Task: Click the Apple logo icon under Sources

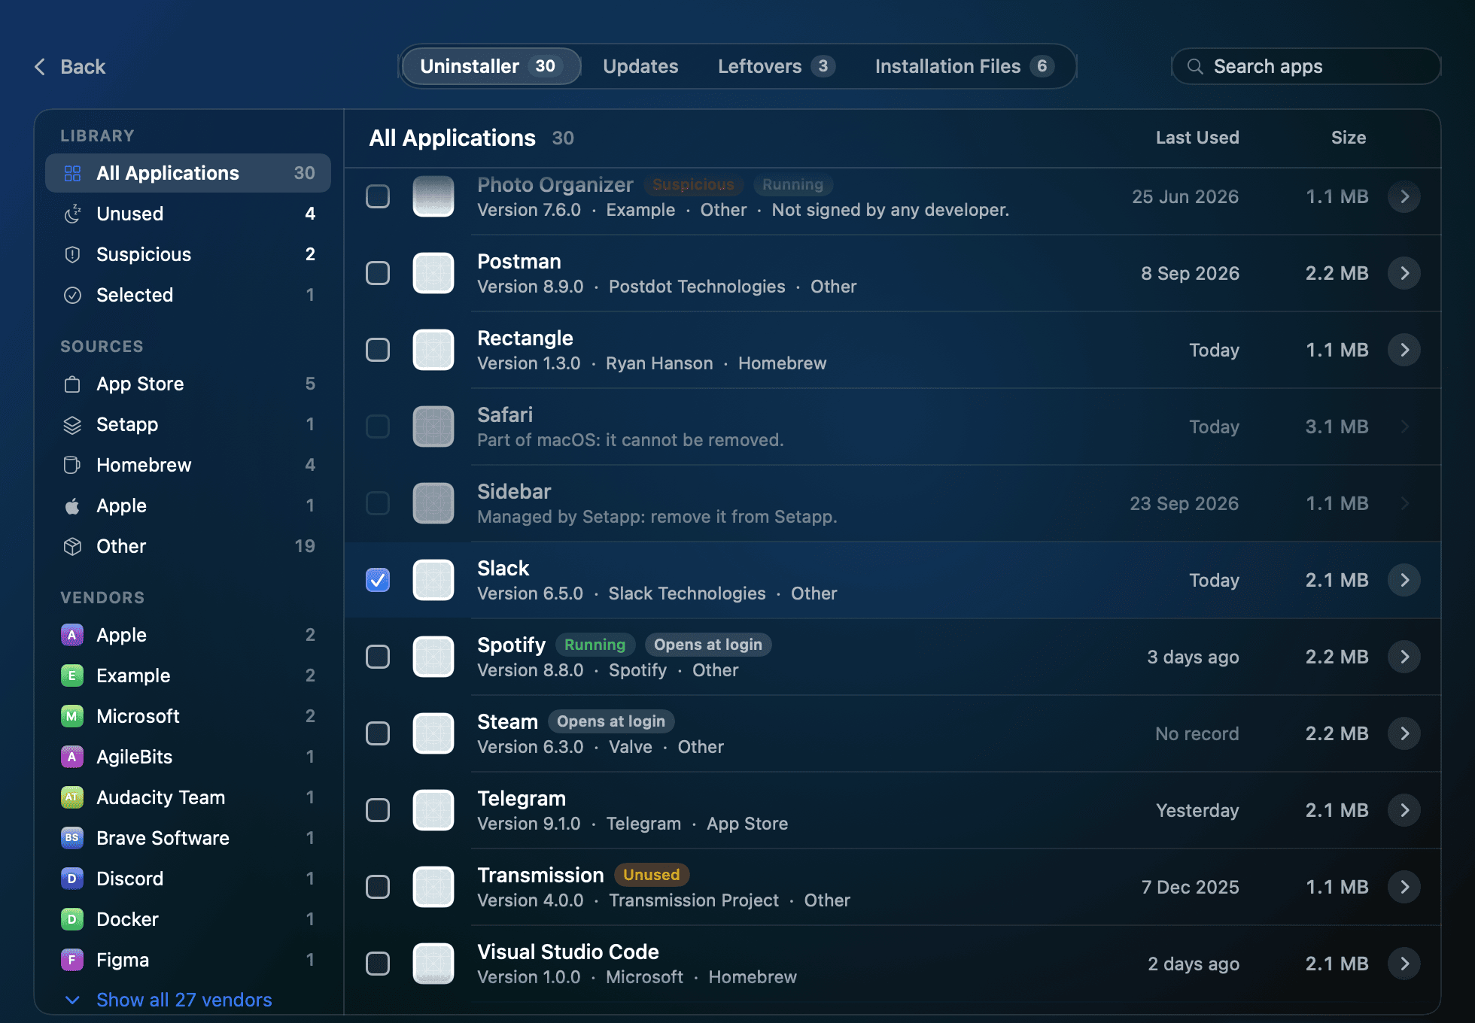Action: pyautogui.click(x=72, y=506)
